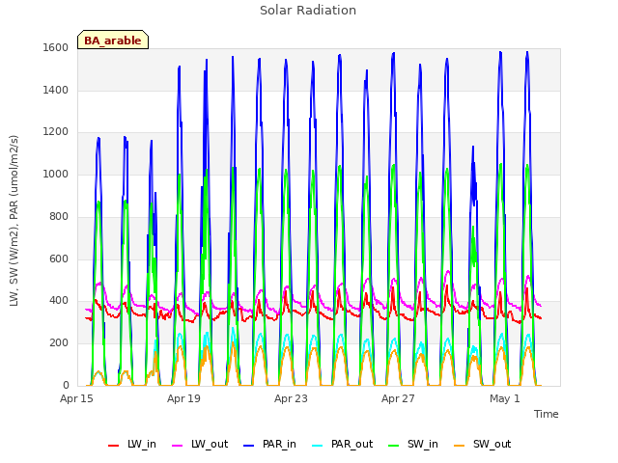Click the Time axis label
The image size is (618, 463).
[x=547, y=414]
